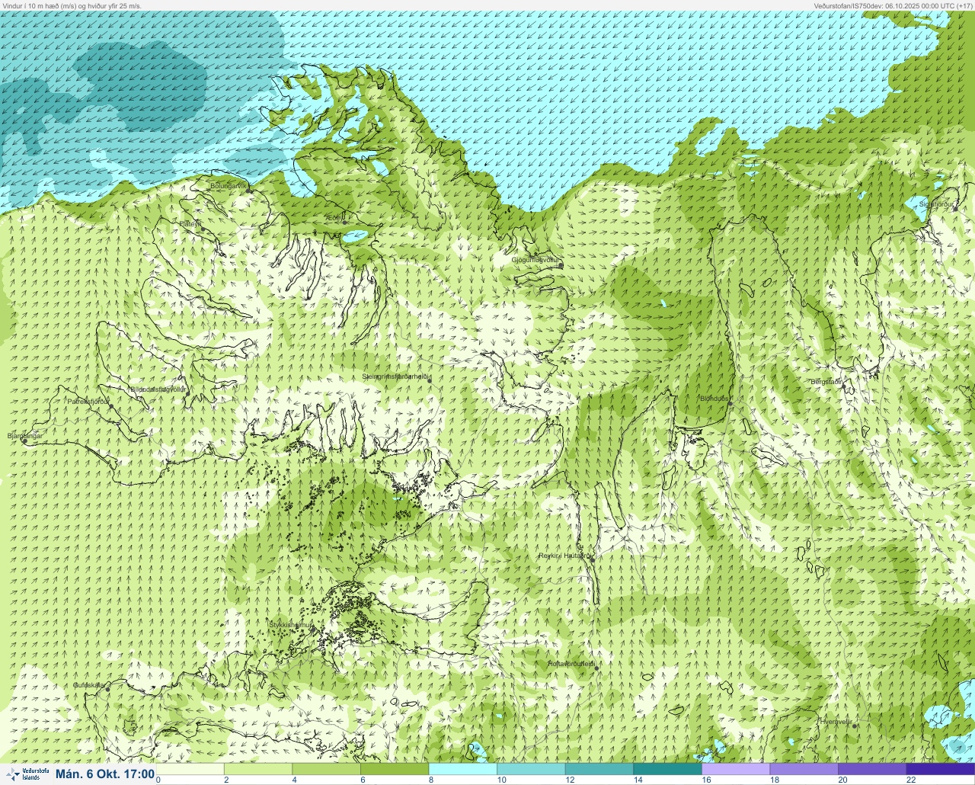This screenshot has width=975, height=785.
Task: Select the lavender 16–18 m/s legend swatch
Action: [x=736, y=769]
